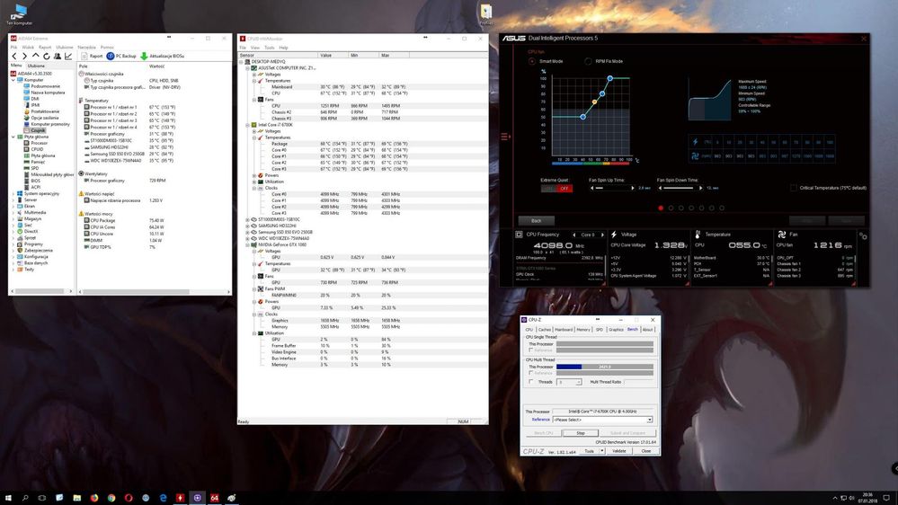Click PC Backup in AIDA64 toolbar

(x=121, y=56)
